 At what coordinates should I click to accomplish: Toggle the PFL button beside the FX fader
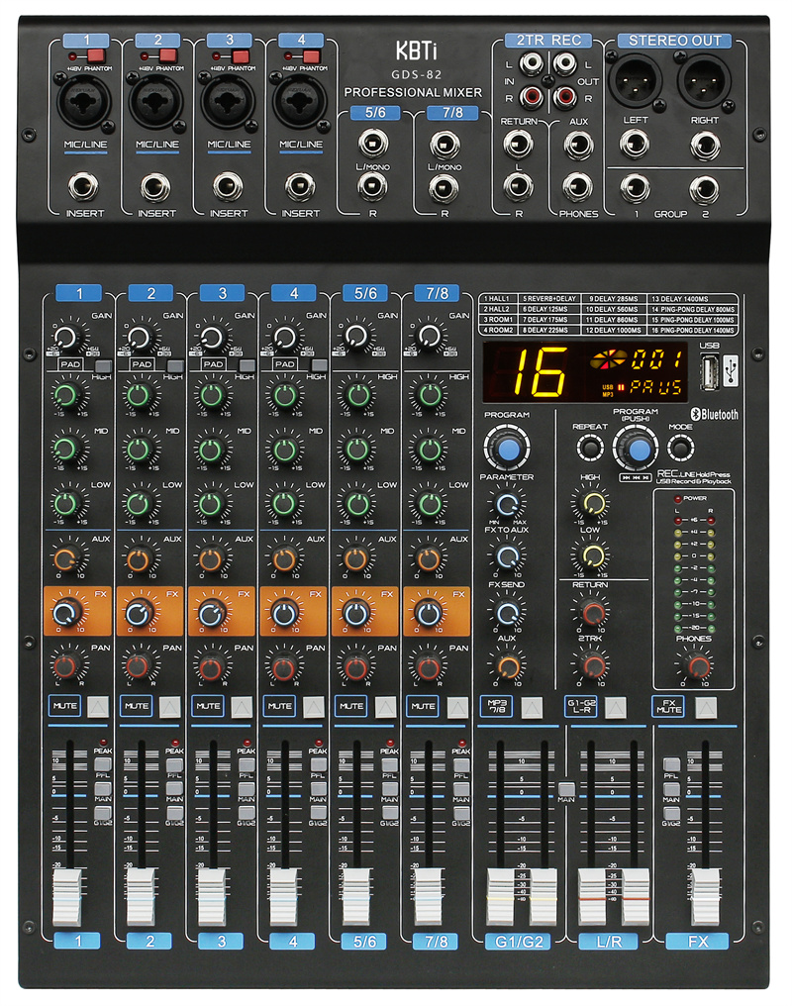pyautogui.click(x=671, y=764)
